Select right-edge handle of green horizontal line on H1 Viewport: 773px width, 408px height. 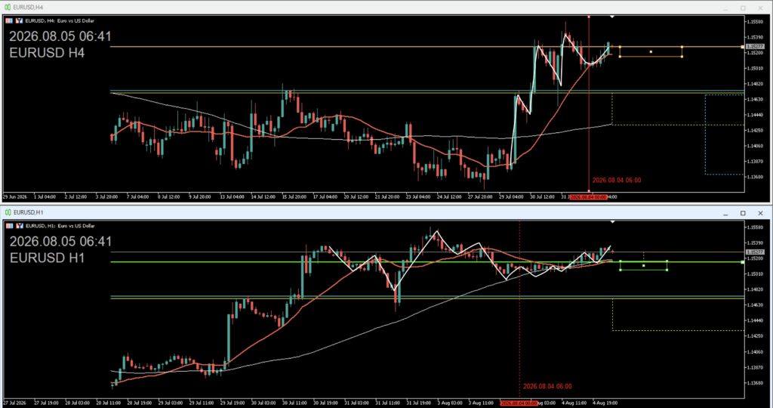click(x=743, y=262)
